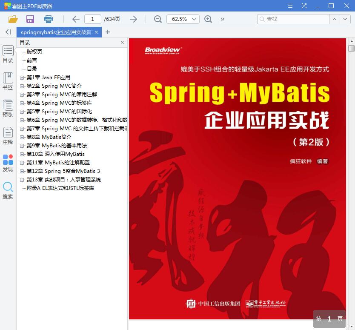Open 附录A EL表达式和JSTL标签库 entry

point(60,188)
